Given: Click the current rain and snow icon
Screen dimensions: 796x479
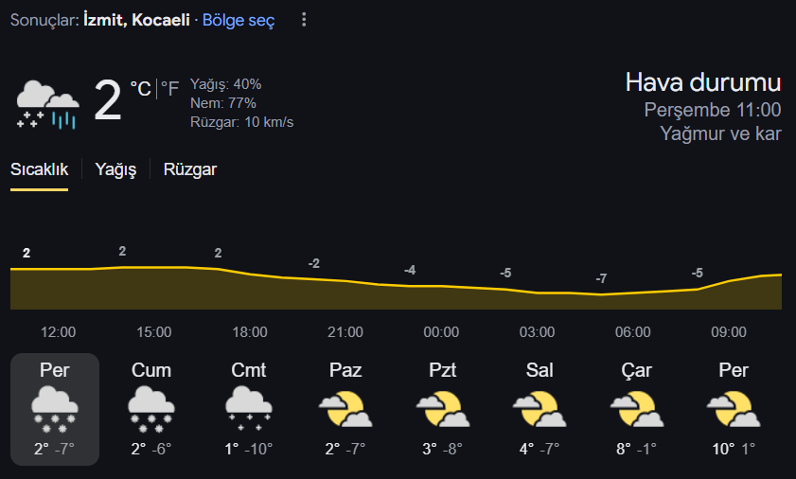Looking at the screenshot, I should [48, 104].
